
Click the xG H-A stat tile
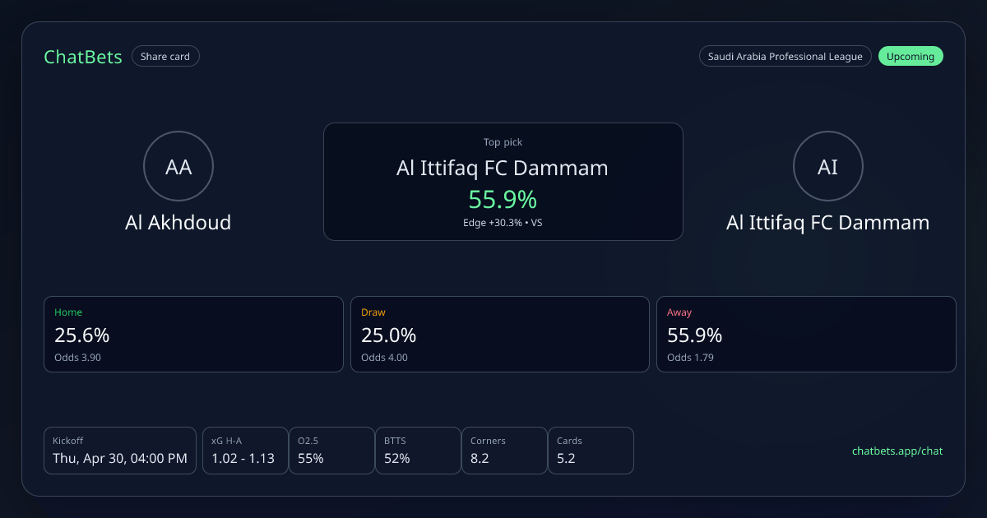[x=245, y=451]
